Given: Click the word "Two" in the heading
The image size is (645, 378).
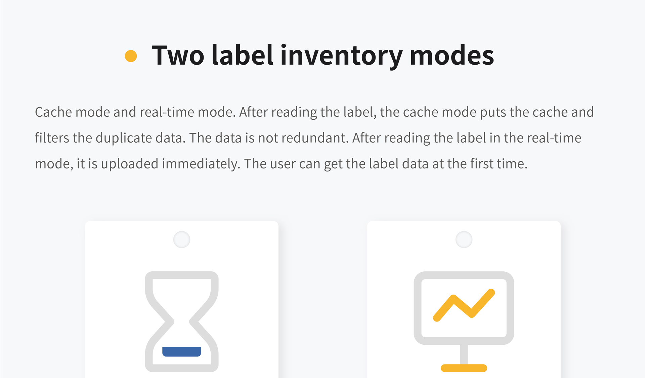Looking at the screenshot, I should [x=178, y=55].
